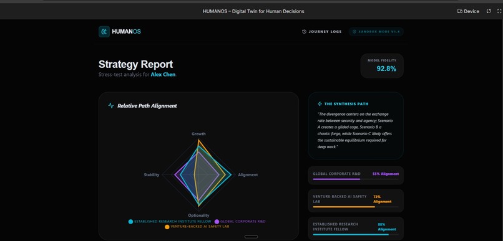Click the Alignment axis label on radar chart

pos(248,175)
